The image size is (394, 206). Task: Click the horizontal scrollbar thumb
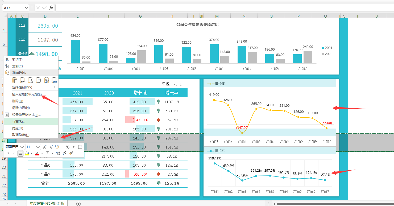click(x=335, y=204)
